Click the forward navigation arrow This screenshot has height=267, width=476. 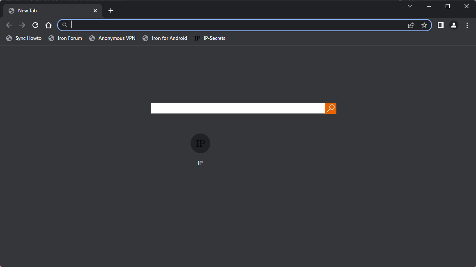[22, 25]
